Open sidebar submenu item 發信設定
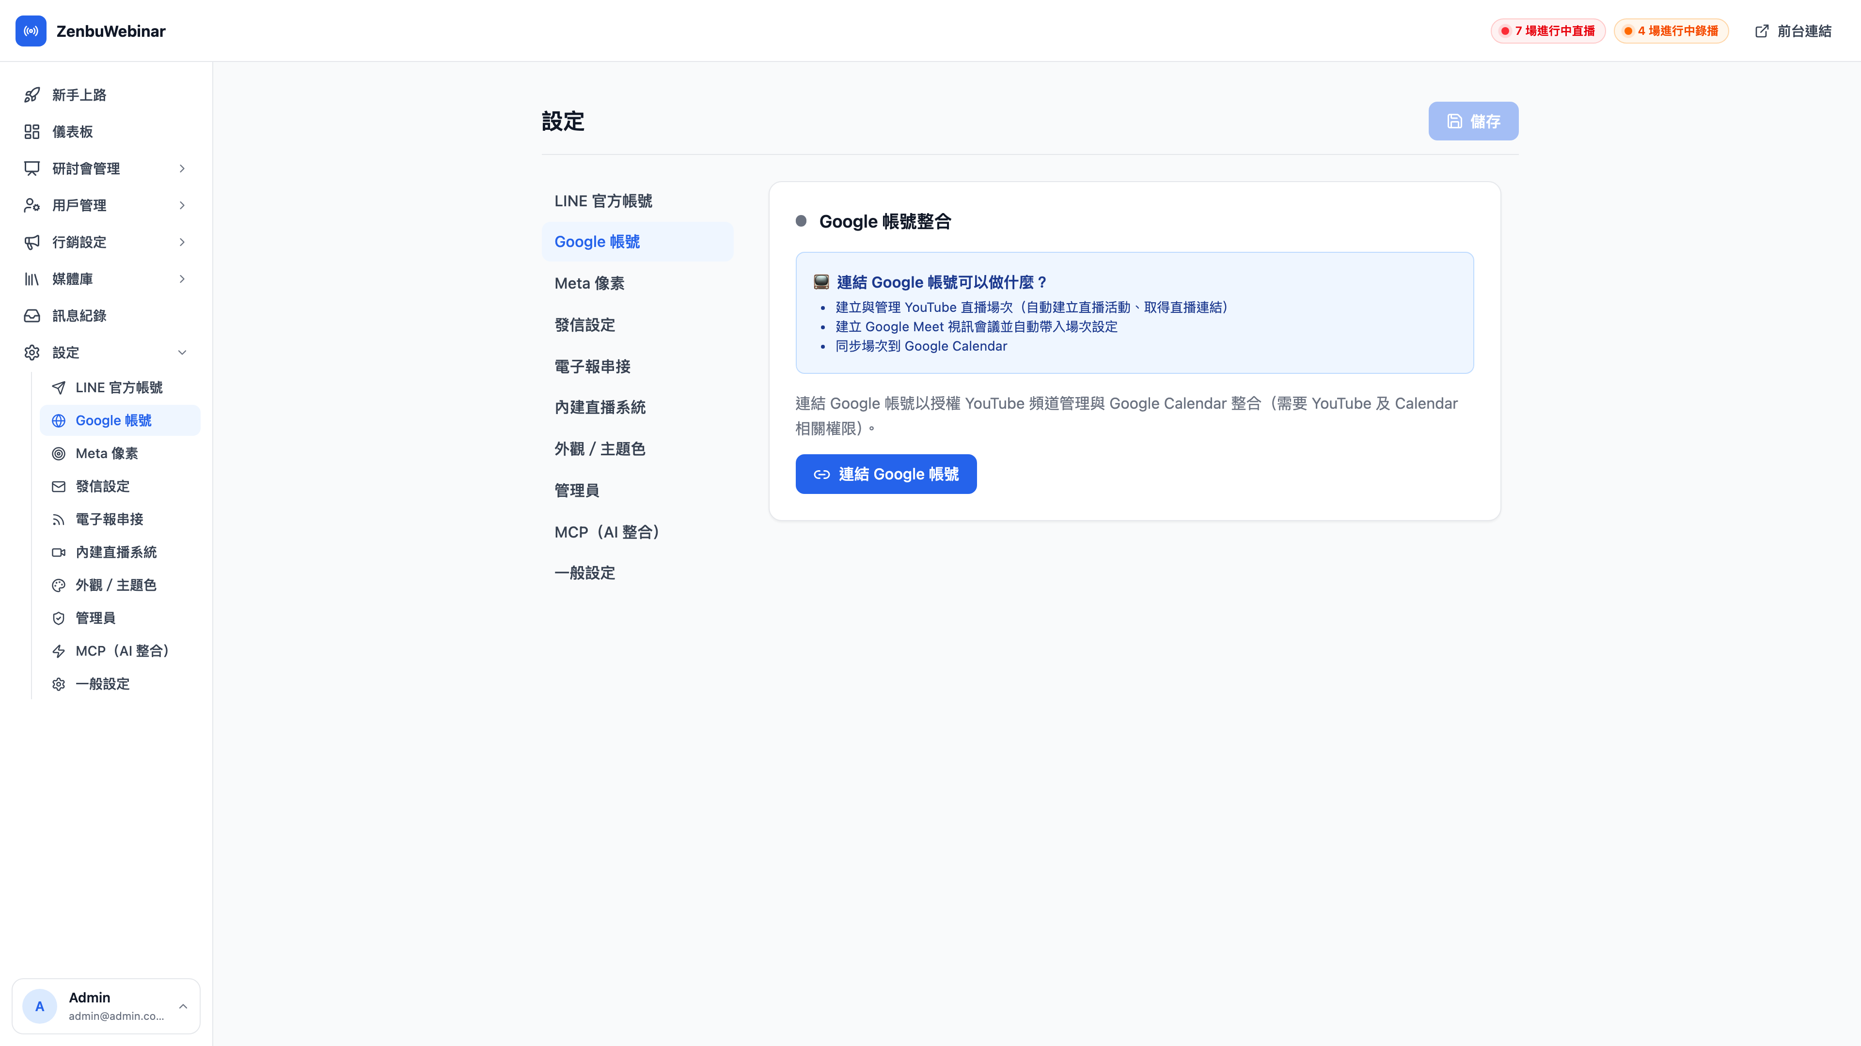Image resolution: width=1861 pixels, height=1046 pixels. (x=120, y=487)
